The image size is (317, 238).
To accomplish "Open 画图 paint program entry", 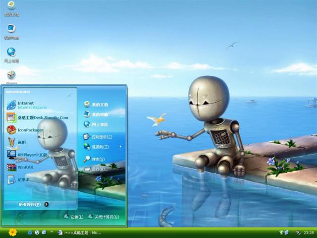I will (16, 142).
